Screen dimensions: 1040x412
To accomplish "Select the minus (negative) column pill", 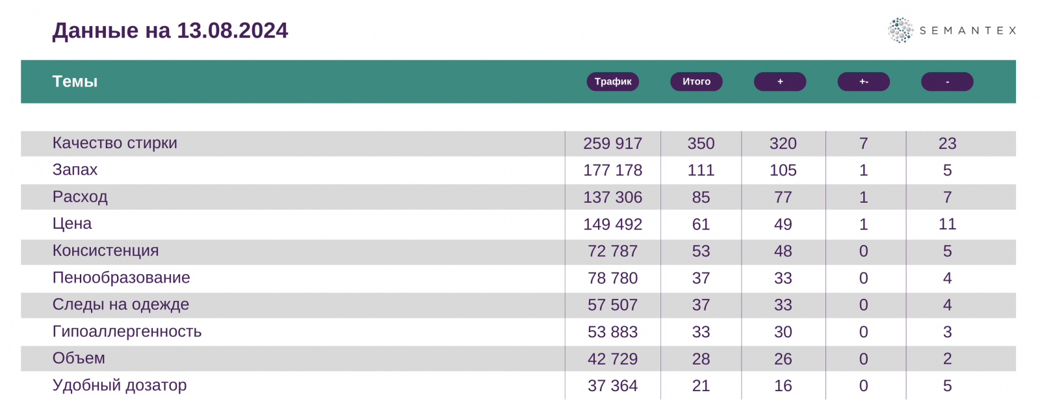I will (x=947, y=82).
